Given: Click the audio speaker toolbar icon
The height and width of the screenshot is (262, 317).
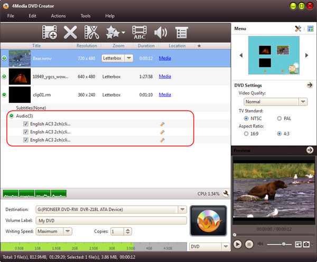Looking at the screenshot, I should click(160, 33).
